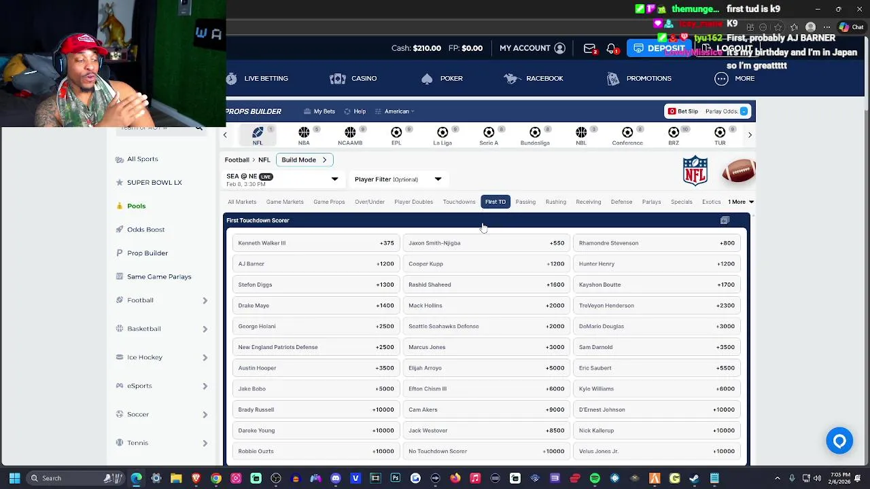Open My Bets
Viewport: 870px width, 489px height.
coord(319,111)
